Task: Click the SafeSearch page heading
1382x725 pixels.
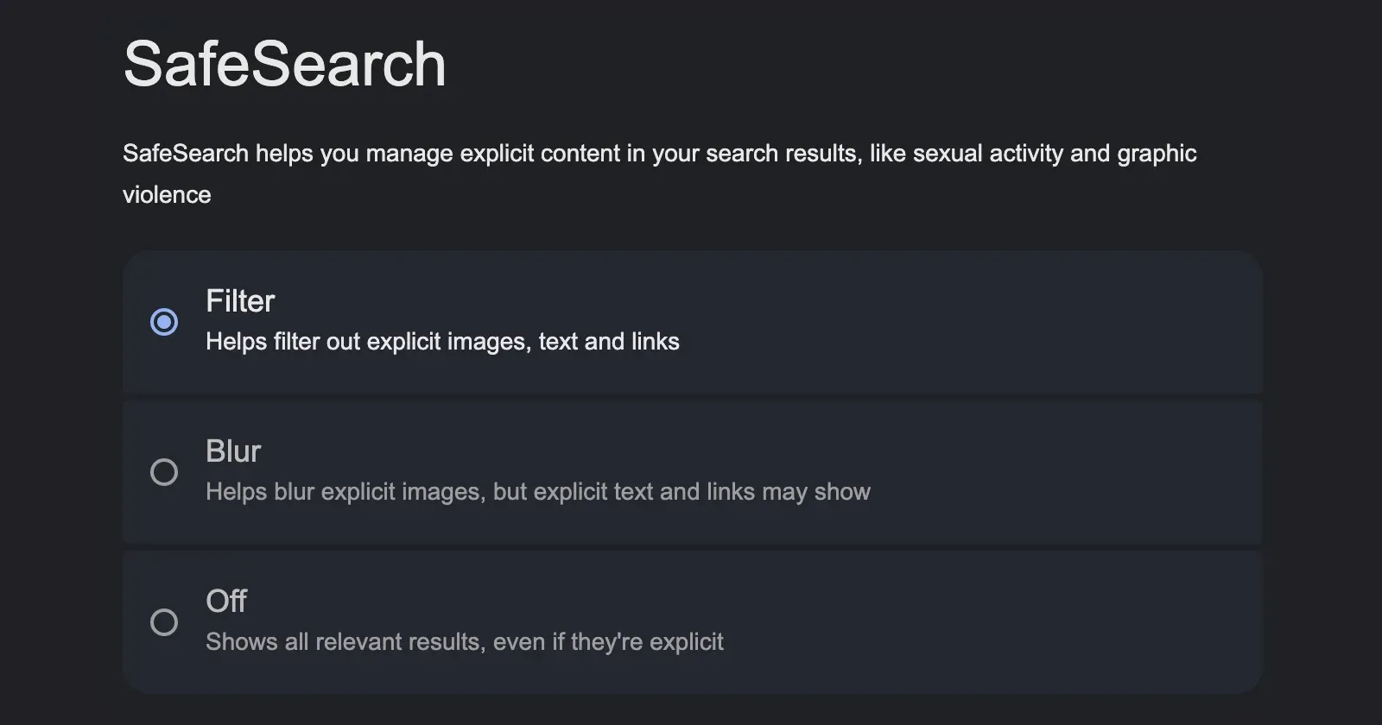Action: 285,62
